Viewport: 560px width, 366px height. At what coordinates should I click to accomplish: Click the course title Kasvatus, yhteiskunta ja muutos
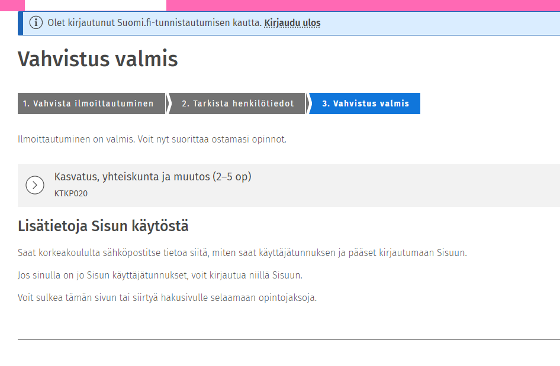click(153, 177)
